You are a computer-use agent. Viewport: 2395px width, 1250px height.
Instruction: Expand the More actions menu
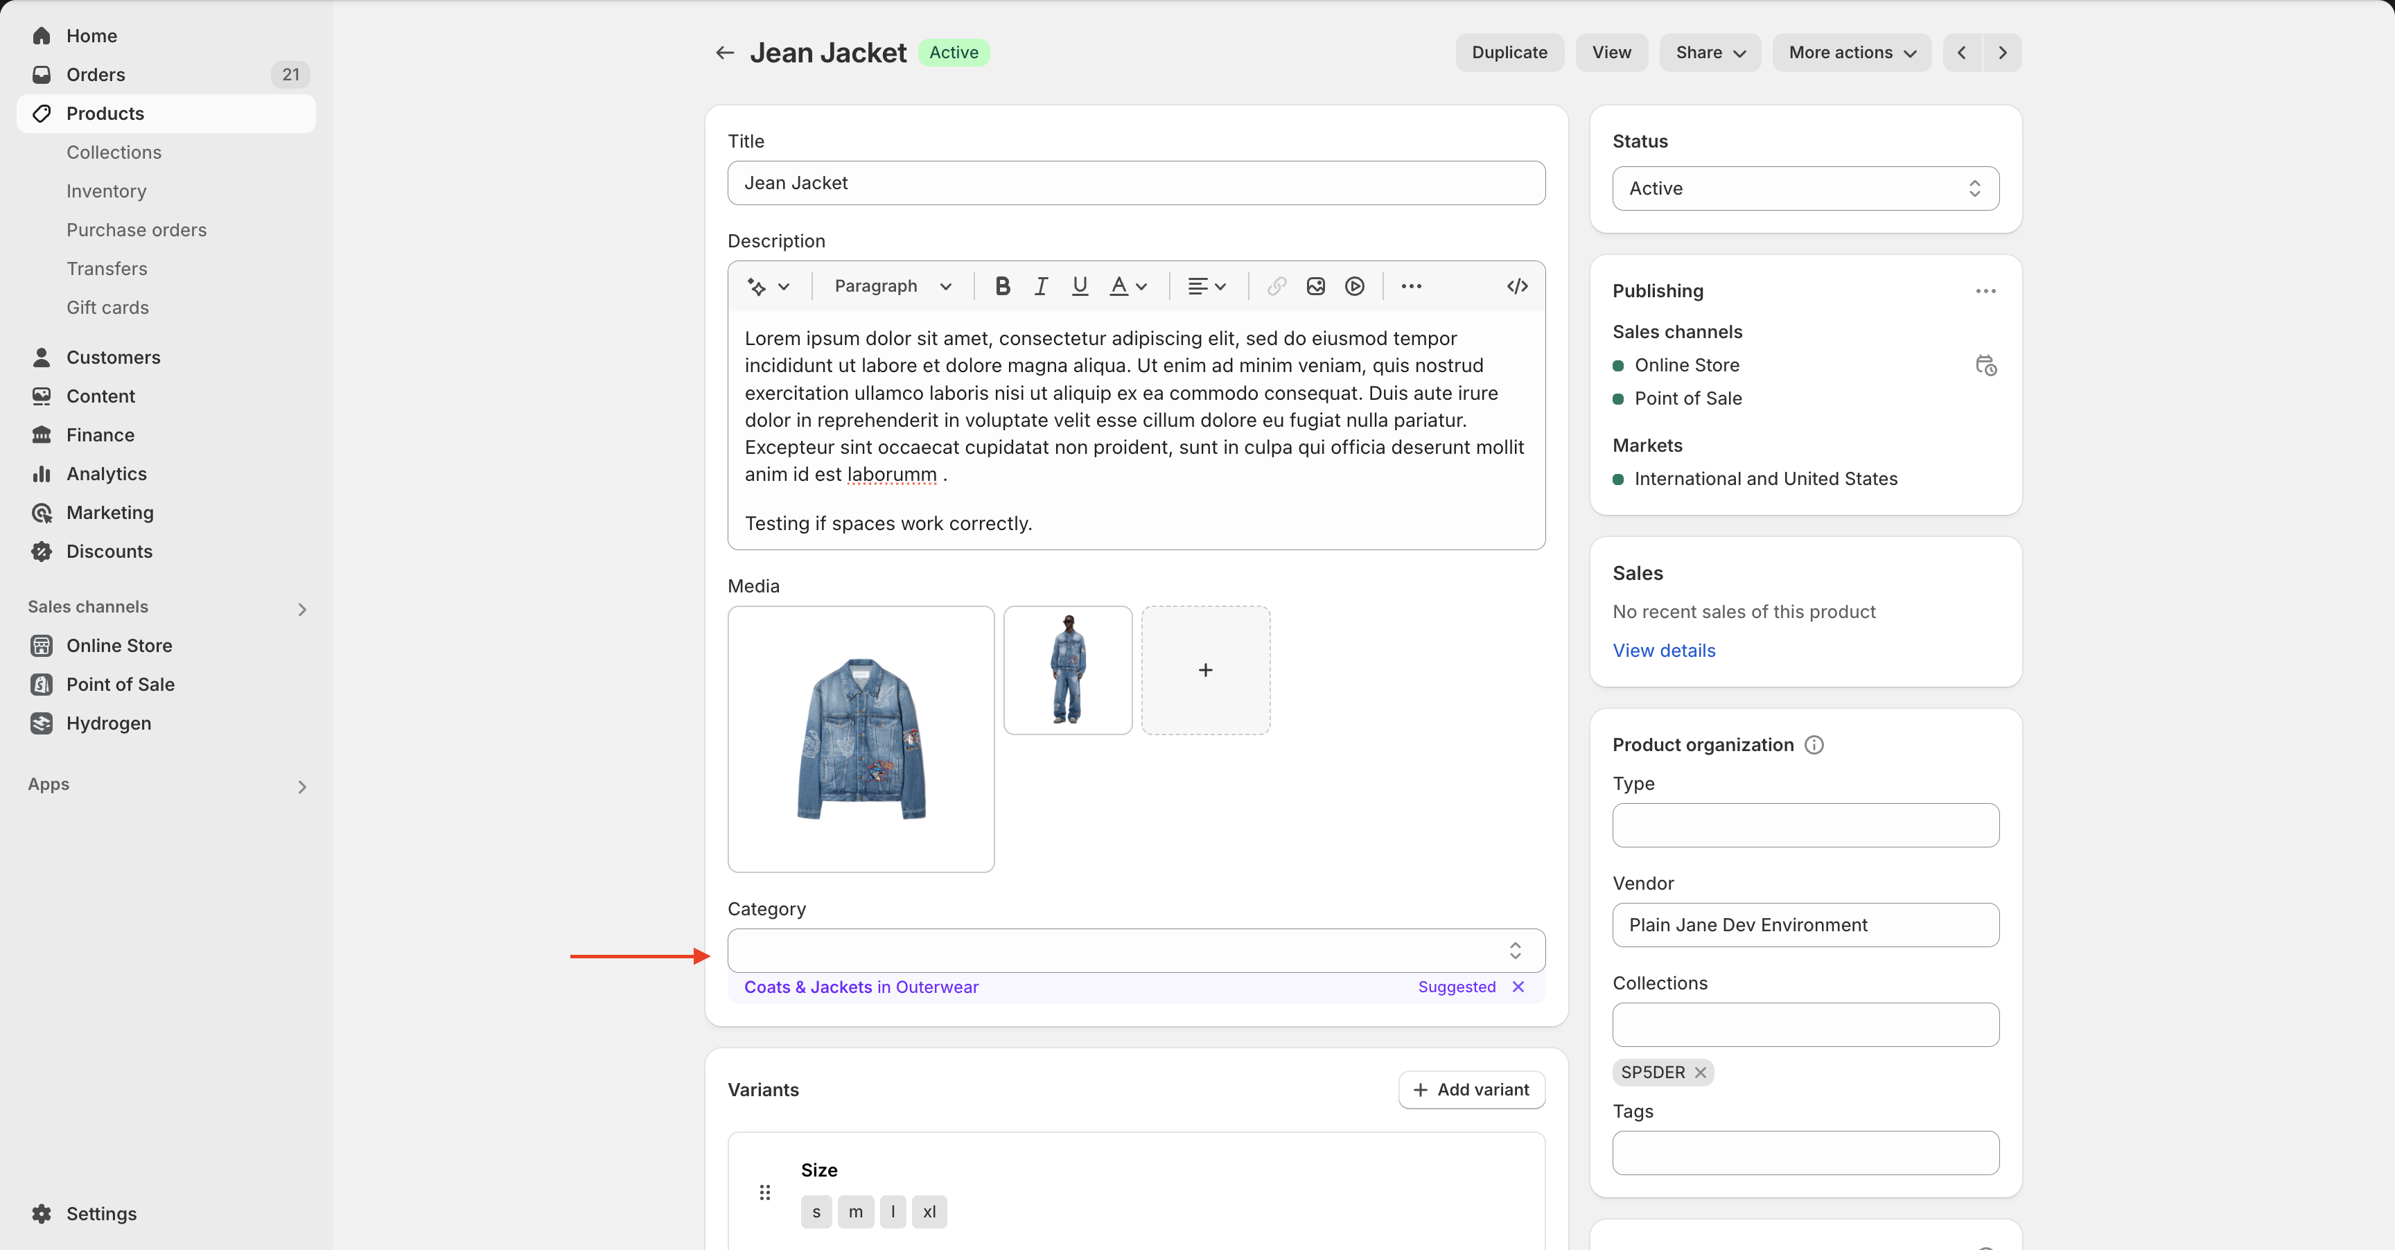(1851, 53)
